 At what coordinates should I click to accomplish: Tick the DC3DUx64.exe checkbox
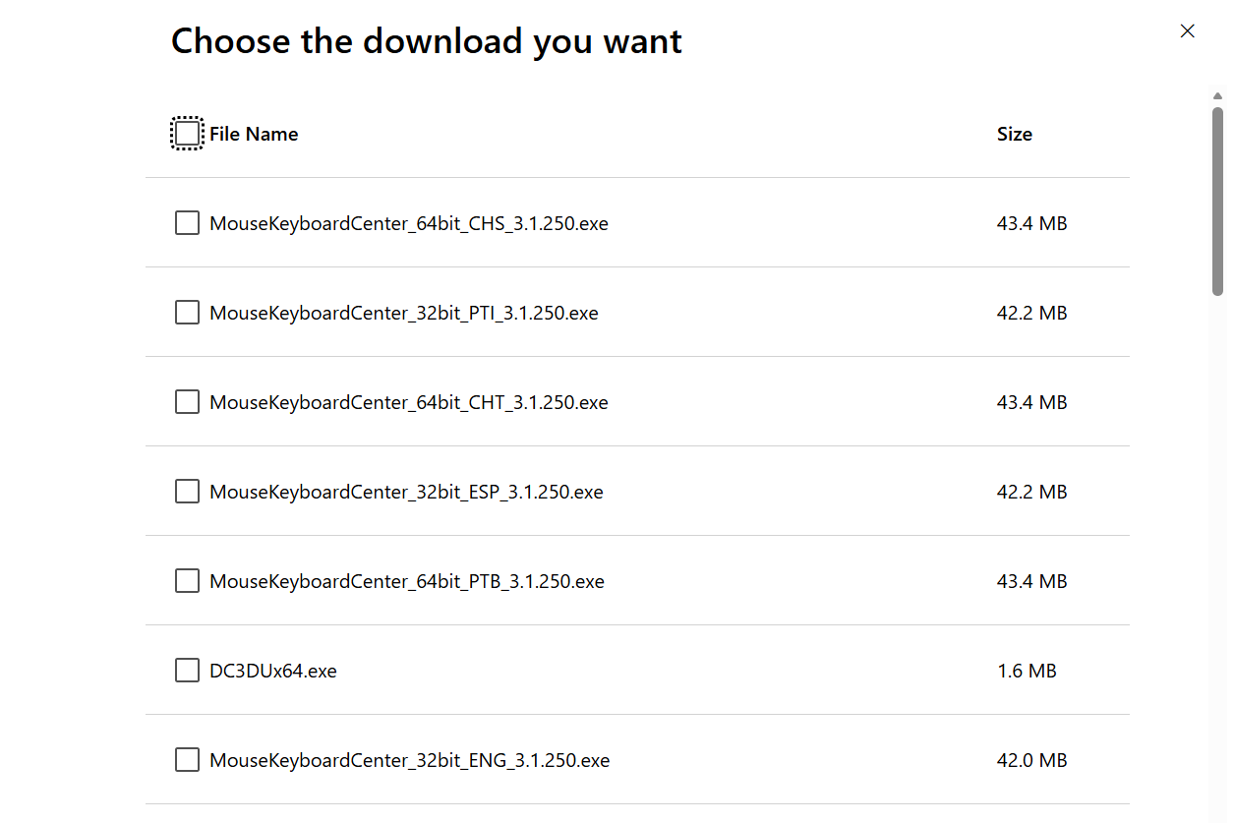click(187, 671)
